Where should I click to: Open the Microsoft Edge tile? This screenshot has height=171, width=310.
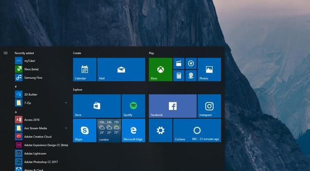[x=134, y=130]
